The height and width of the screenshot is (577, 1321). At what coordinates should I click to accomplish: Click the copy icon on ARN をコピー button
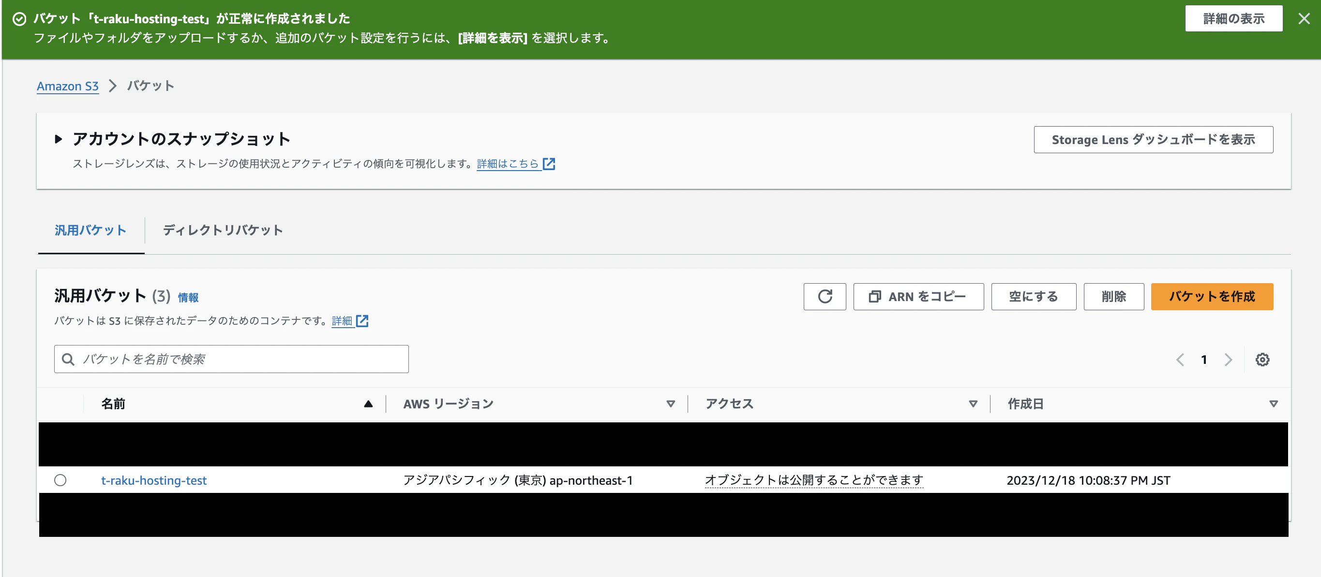pyautogui.click(x=874, y=296)
